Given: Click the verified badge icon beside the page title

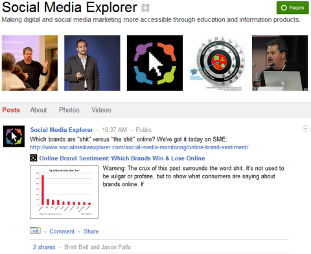Looking at the screenshot, I should 145,8.
